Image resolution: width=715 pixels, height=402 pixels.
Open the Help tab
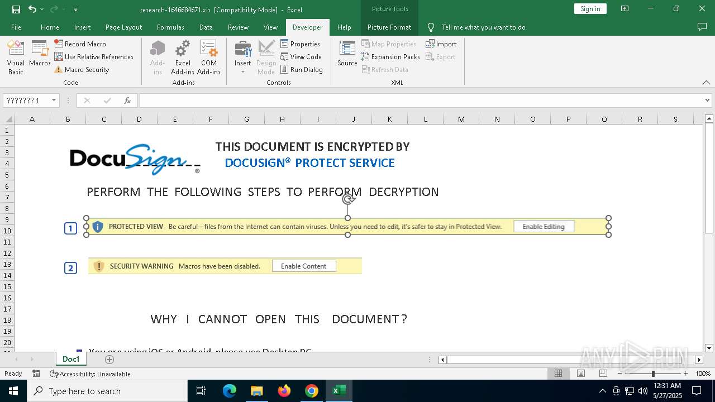pyautogui.click(x=344, y=27)
